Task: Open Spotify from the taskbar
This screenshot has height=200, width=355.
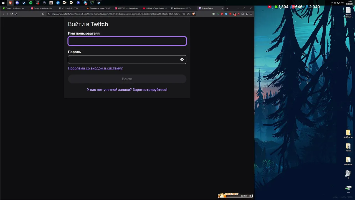Action: pyautogui.click(x=31, y=3)
